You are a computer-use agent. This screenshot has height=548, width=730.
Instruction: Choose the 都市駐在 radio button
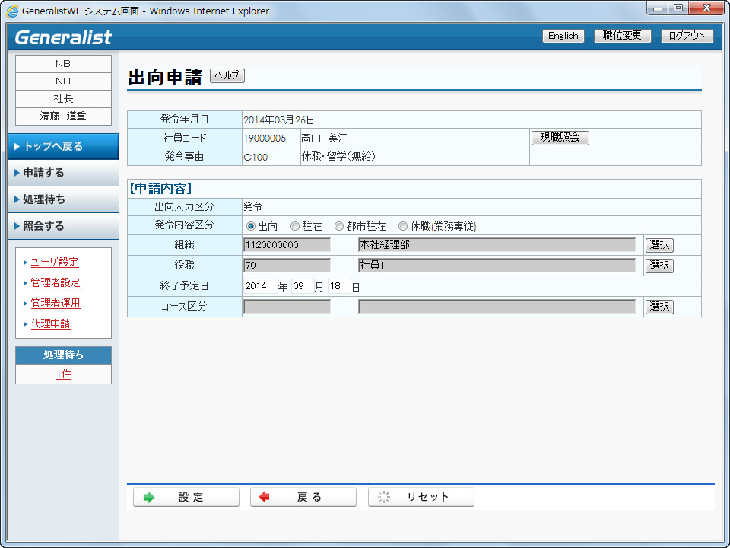339,226
